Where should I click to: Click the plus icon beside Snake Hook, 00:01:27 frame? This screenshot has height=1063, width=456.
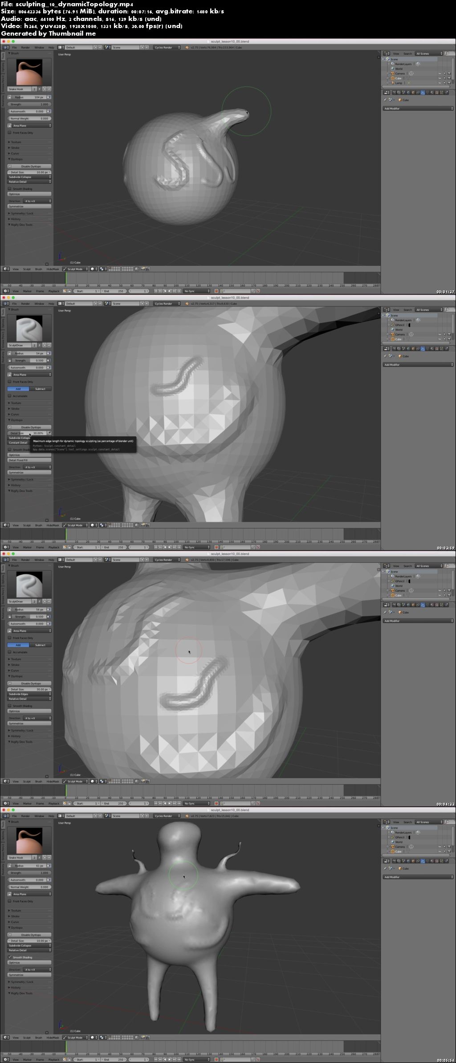(45, 89)
